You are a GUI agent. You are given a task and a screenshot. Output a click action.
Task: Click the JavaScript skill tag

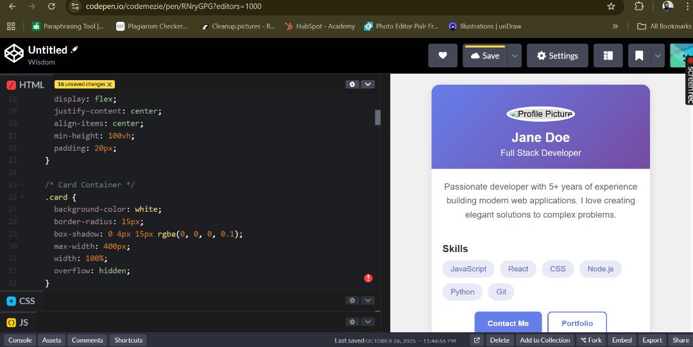468,269
